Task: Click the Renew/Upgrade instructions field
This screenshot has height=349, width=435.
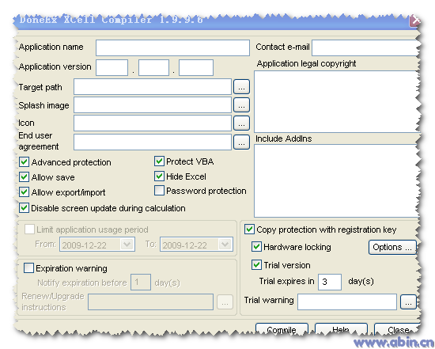Action: (x=150, y=302)
